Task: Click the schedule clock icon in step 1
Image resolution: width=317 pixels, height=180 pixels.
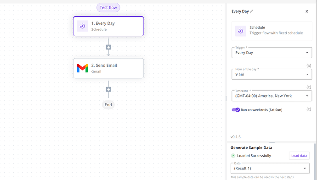Action: tap(82, 26)
